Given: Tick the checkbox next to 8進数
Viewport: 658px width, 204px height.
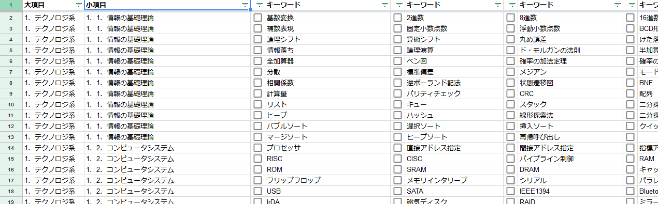Looking at the screenshot, I should 510,18.
